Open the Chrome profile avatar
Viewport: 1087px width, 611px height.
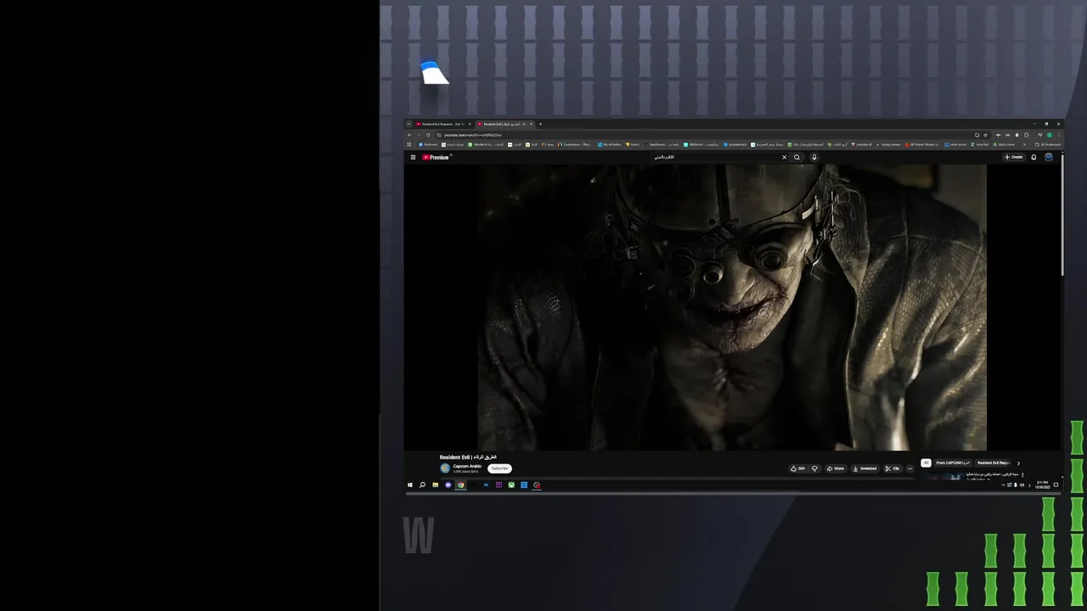(x=1050, y=135)
